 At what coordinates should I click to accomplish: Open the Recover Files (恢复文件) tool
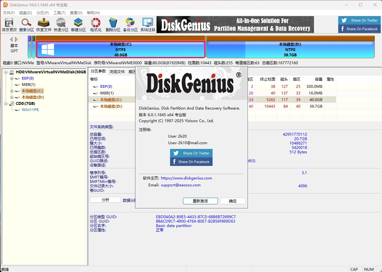[x=44, y=24]
